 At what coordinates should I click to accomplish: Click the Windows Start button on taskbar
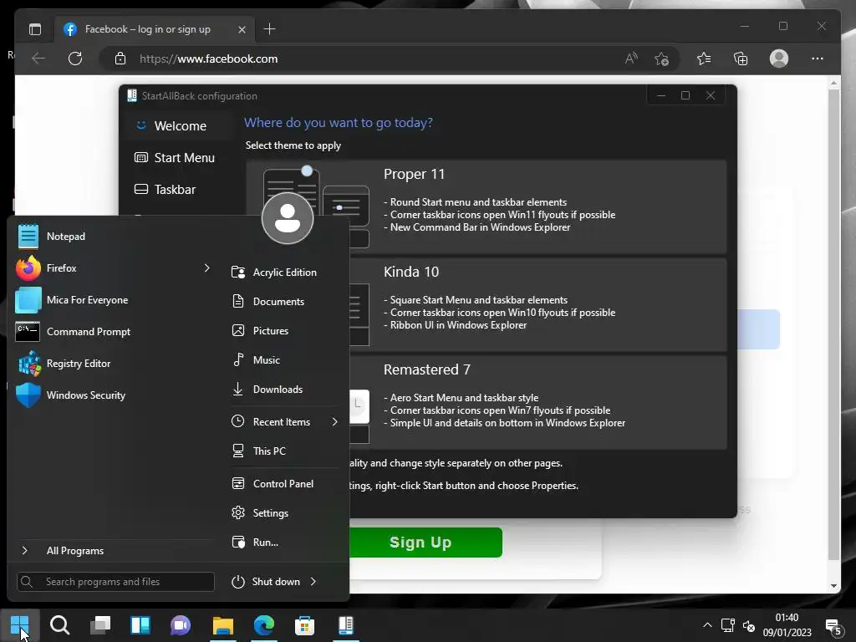coord(20,625)
